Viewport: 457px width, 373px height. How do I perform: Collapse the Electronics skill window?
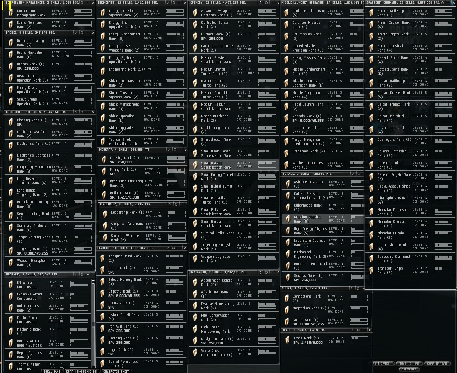88,112
